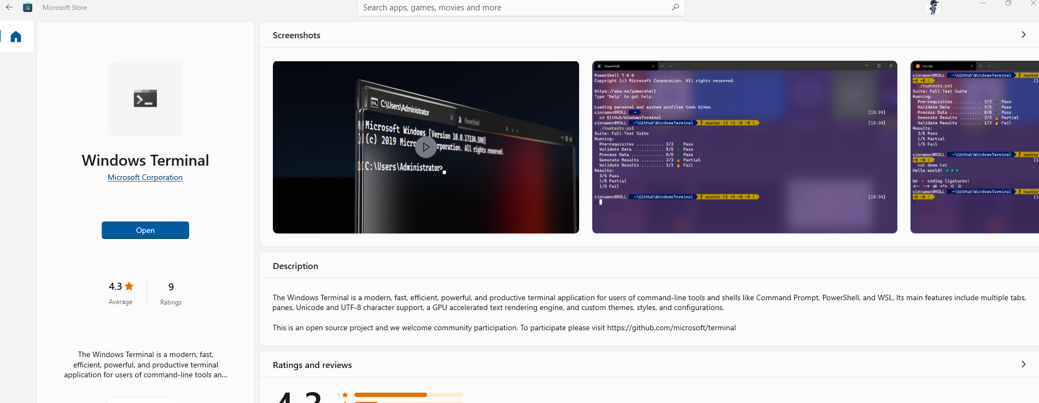Image resolution: width=1039 pixels, height=403 pixels.
Task: Click the Windows Terminal app icon
Action: 145,98
